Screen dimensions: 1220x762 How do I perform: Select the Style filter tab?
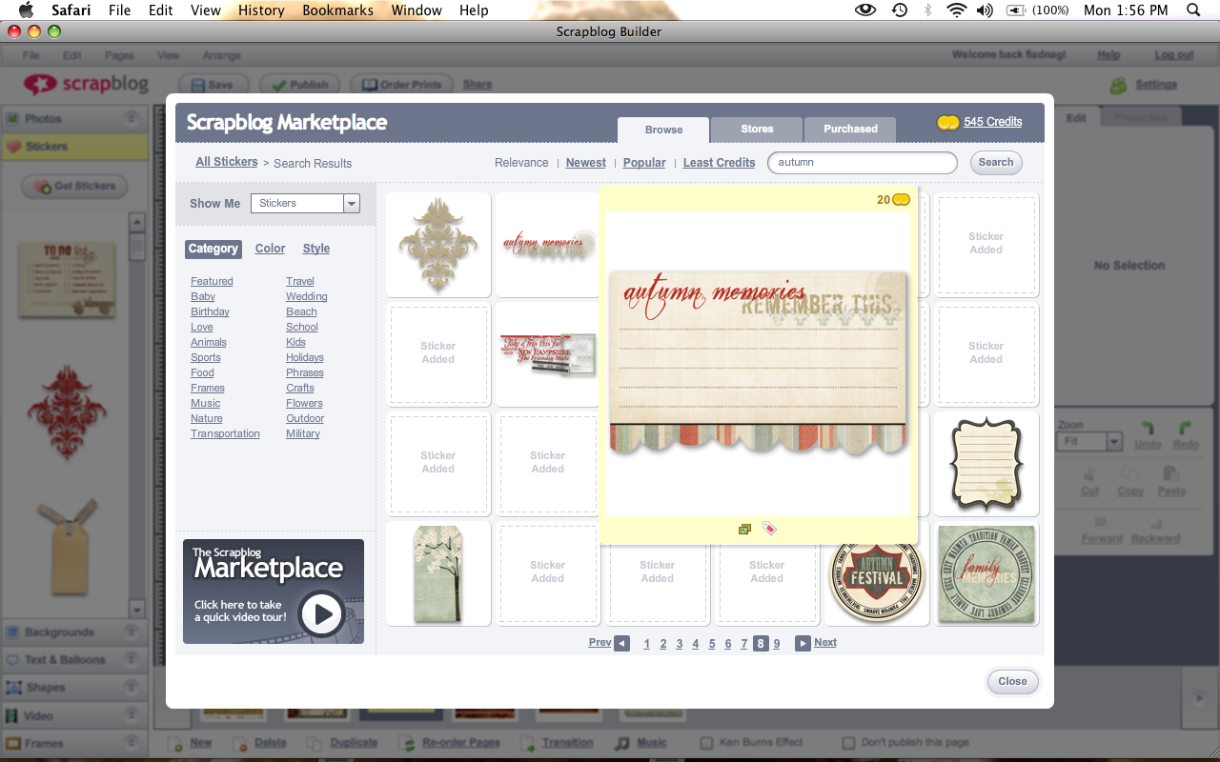(x=316, y=249)
